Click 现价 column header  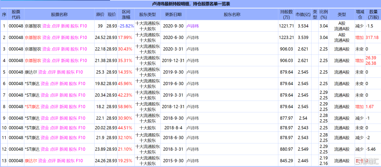112,14
